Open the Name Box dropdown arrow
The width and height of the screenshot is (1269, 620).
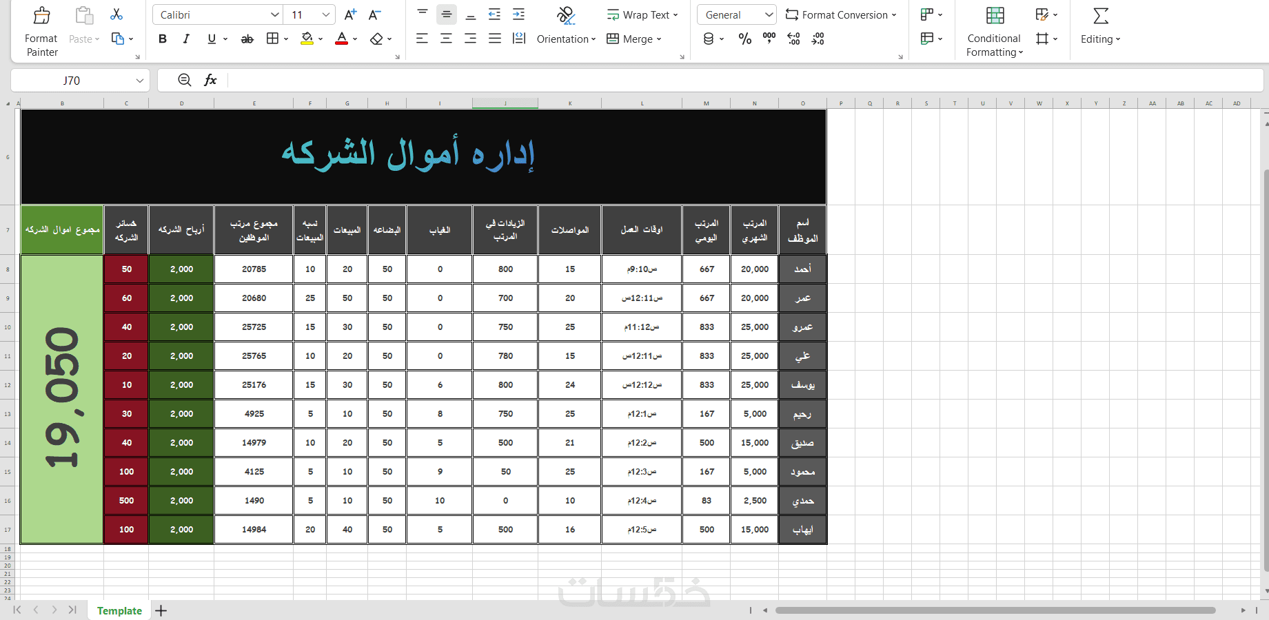[x=139, y=81]
